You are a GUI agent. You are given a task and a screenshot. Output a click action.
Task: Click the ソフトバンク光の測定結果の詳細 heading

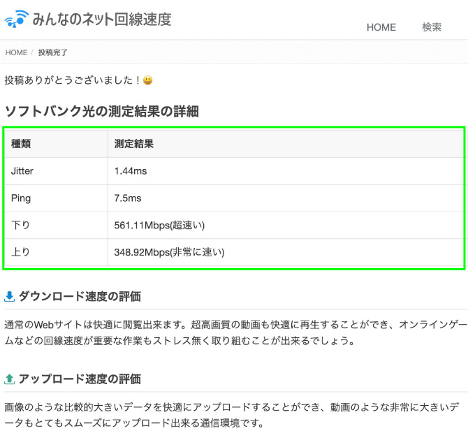(x=102, y=111)
